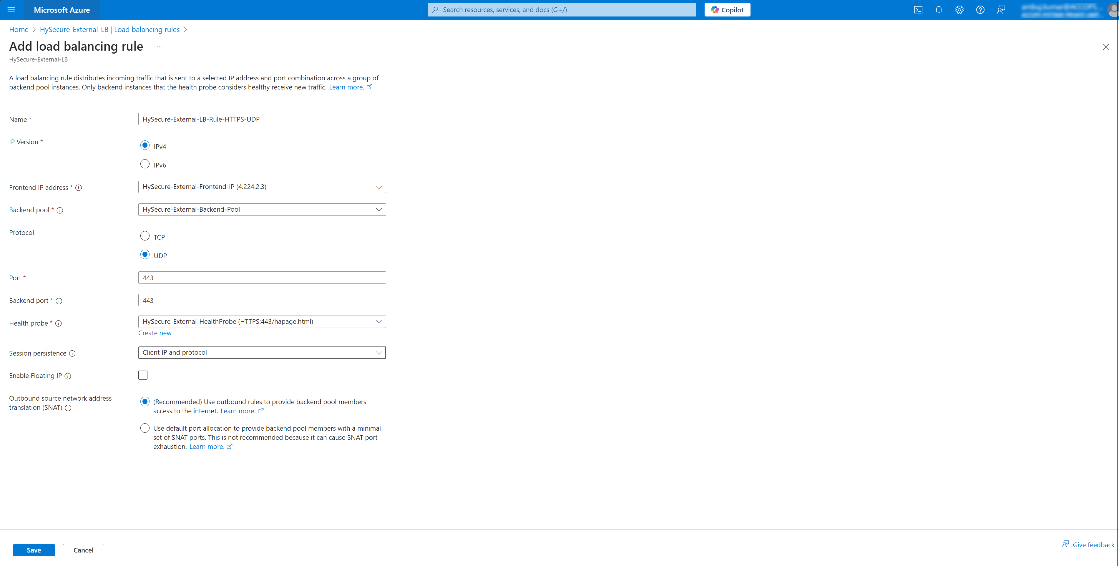Open HySecure-External-LB Load balancing rules breadcrumb
Image resolution: width=1119 pixels, height=569 pixels.
pos(109,29)
